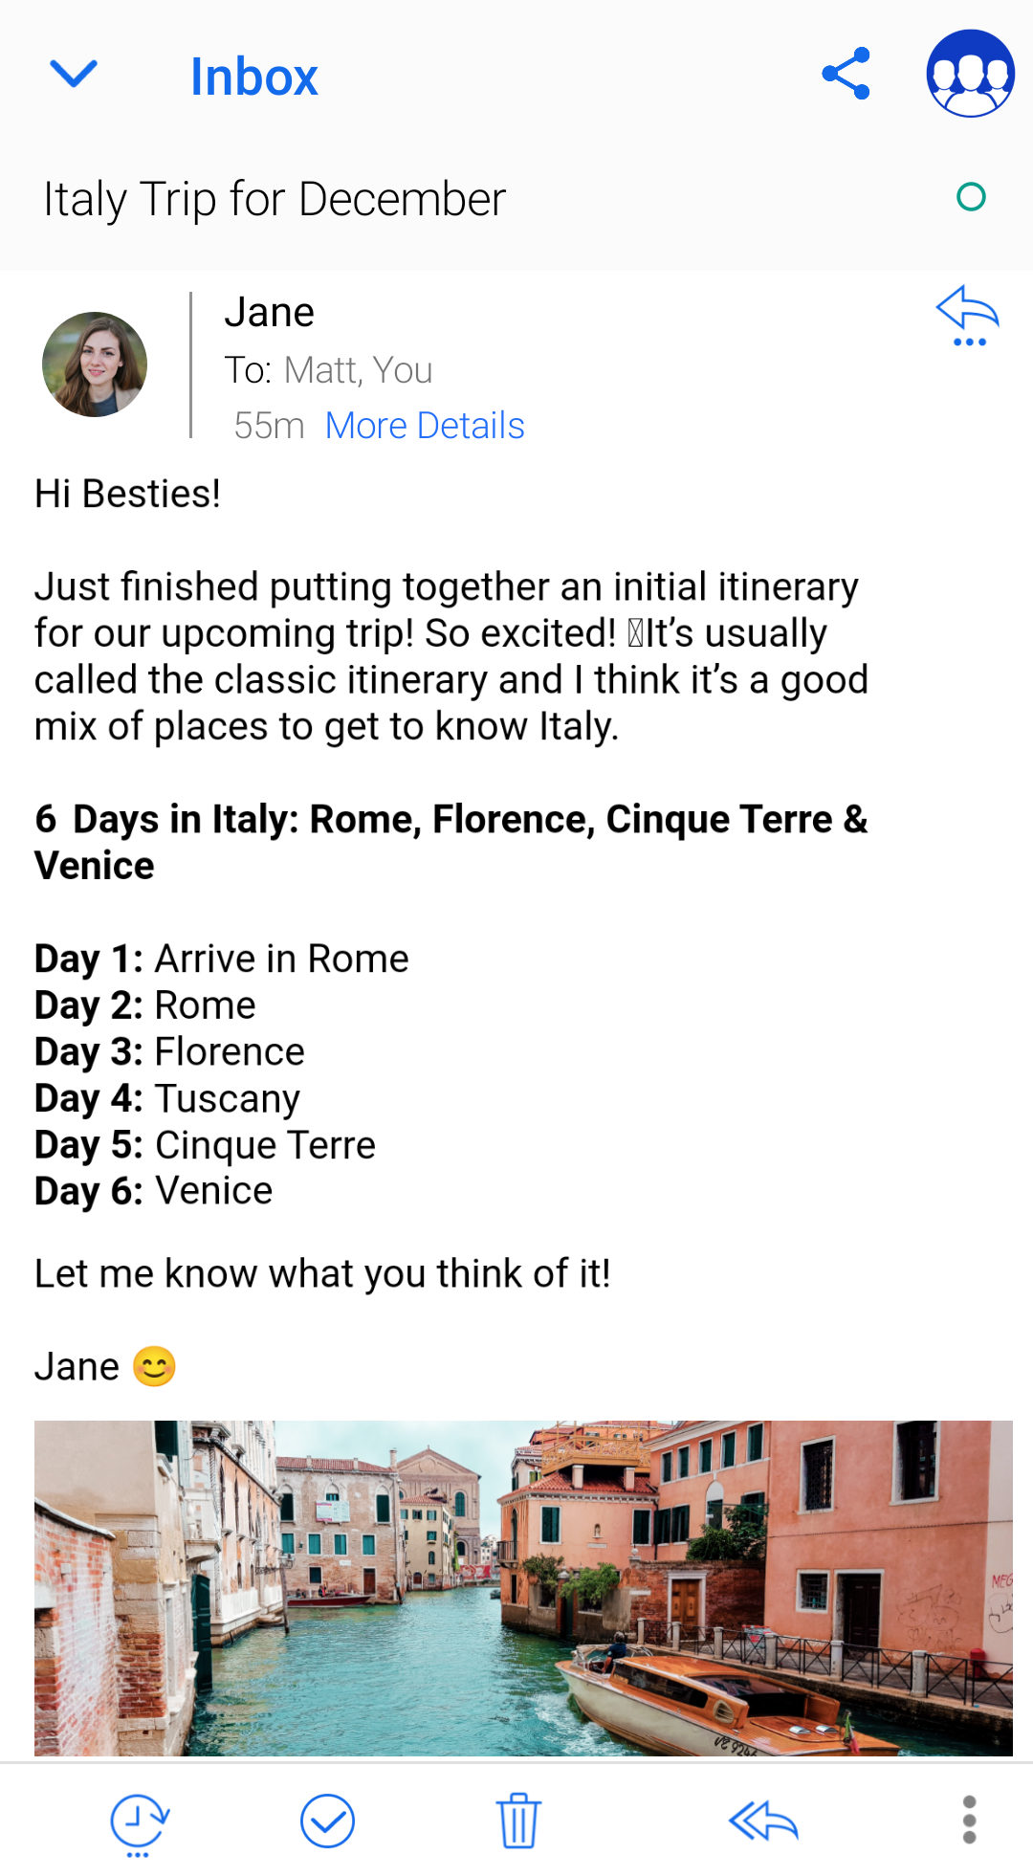The width and height of the screenshot is (1033, 1876).
Task: Mark email done with checkmark icon
Action: click(x=327, y=1821)
